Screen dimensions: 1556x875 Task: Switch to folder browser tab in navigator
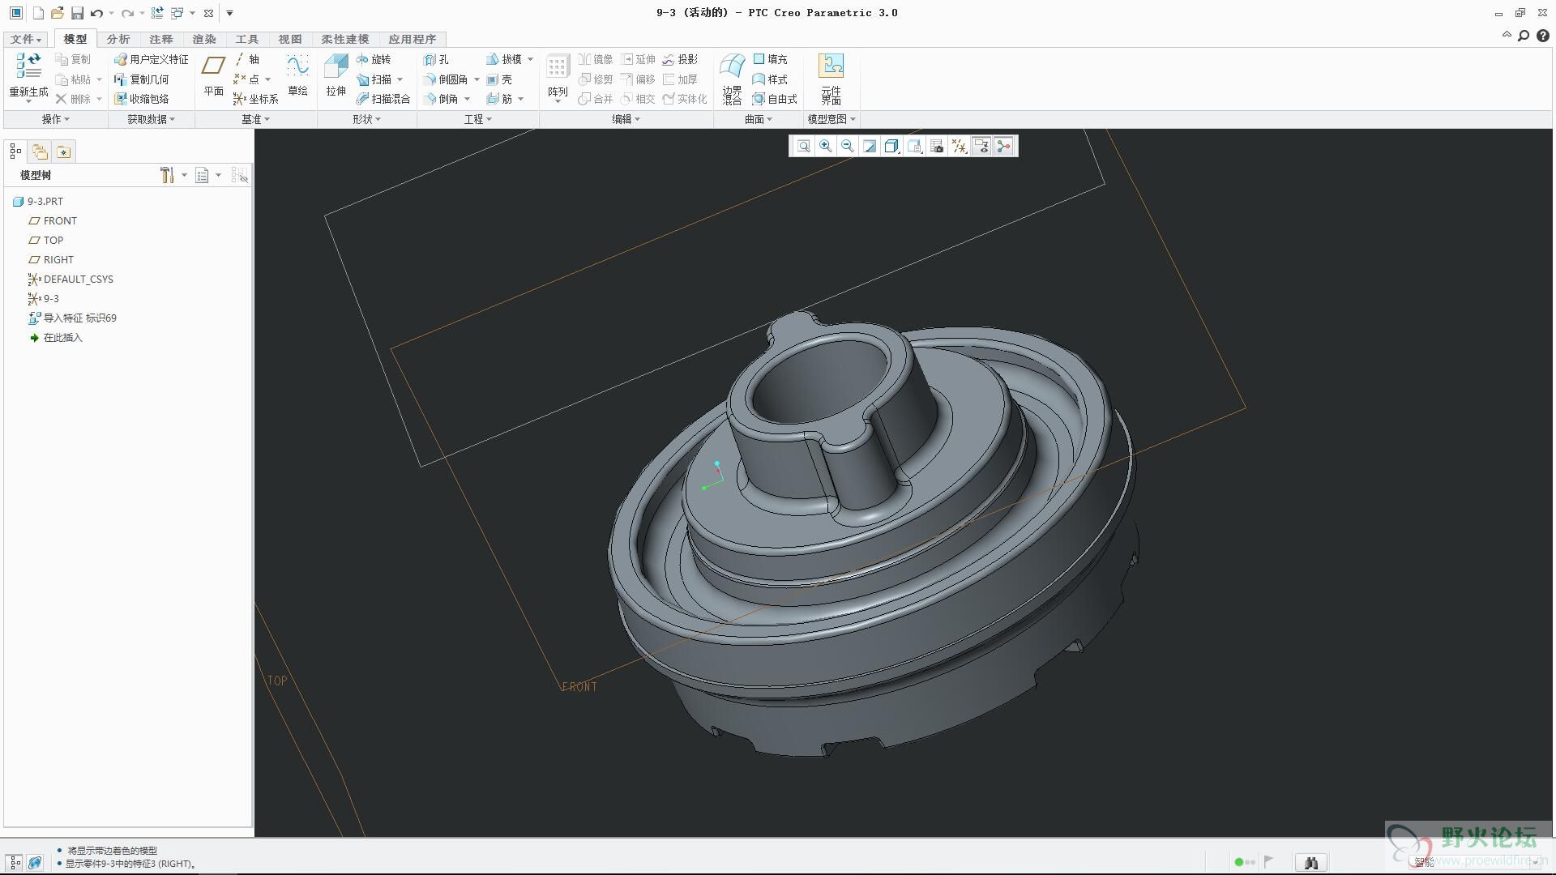(40, 152)
